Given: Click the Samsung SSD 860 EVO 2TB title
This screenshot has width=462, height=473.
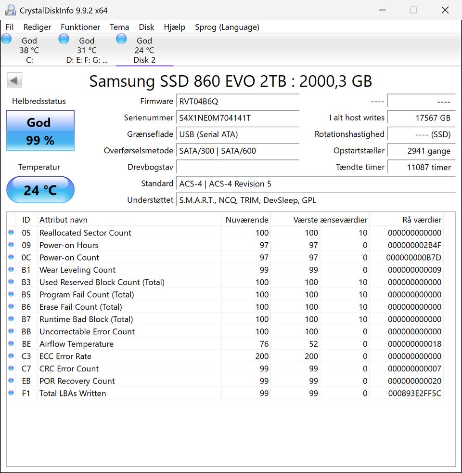Looking at the screenshot, I should click(x=231, y=81).
